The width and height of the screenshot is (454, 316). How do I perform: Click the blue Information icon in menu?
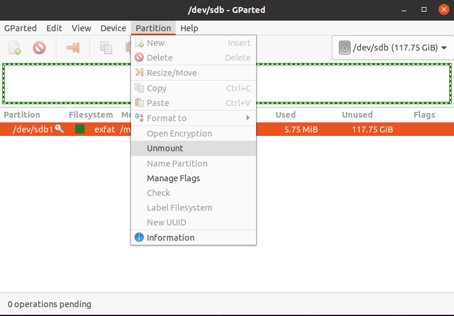(139, 238)
